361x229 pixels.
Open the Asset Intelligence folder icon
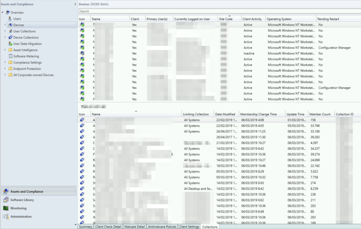pyautogui.click(x=10, y=50)
